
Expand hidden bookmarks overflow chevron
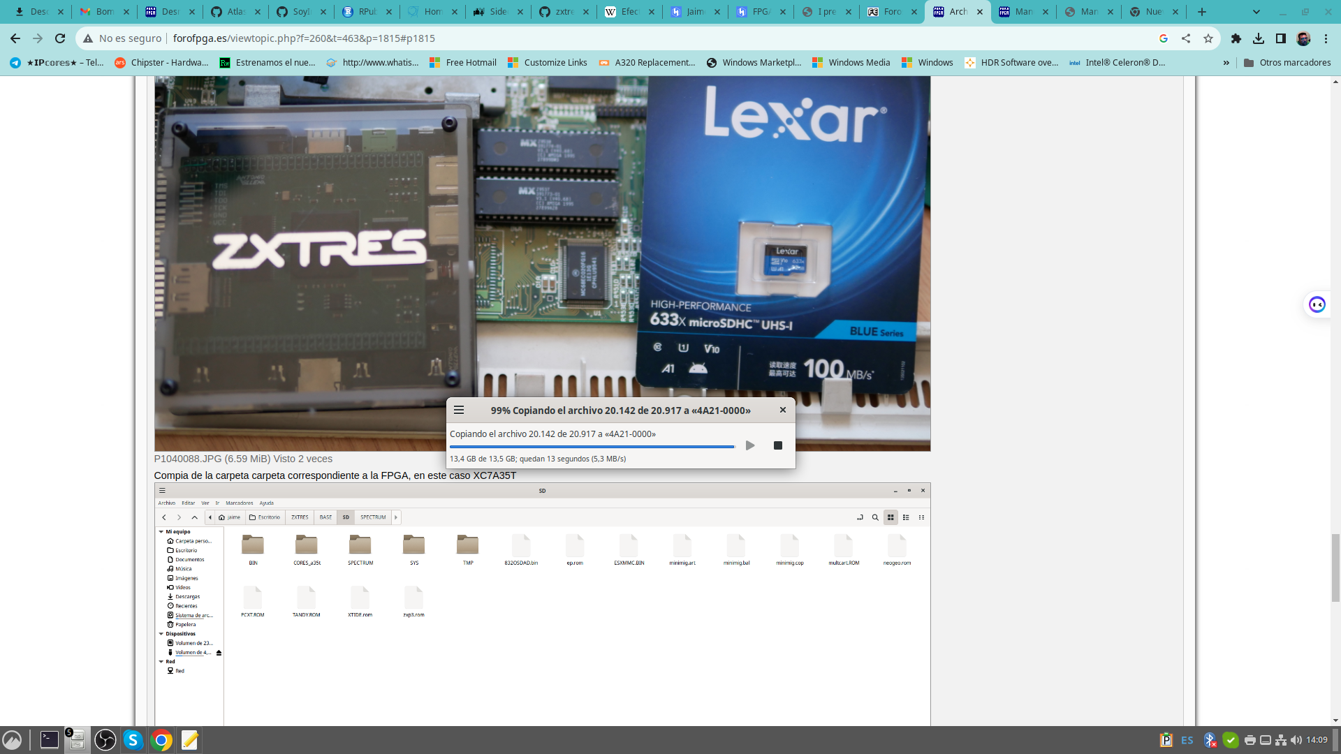point(1226,63)
